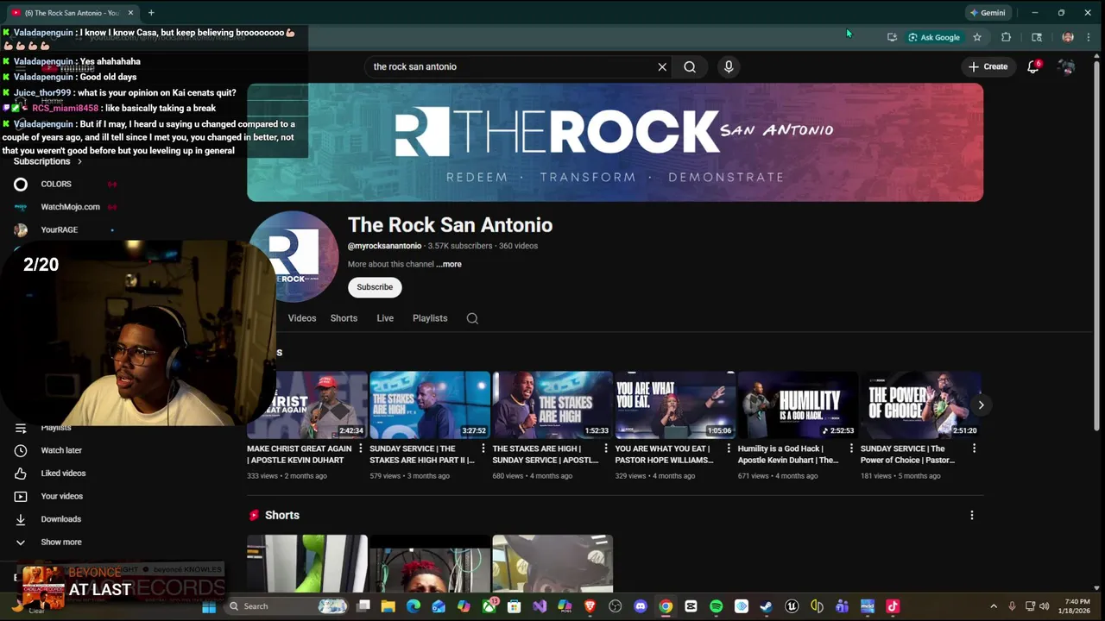Switch to the Videos tab
The height and width of the screenshot is (621, 1105).
point(302,318)
